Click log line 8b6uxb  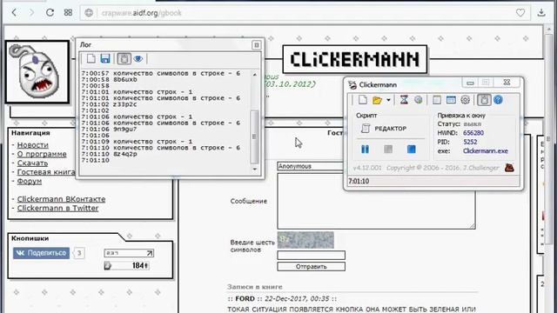(125, 79)
